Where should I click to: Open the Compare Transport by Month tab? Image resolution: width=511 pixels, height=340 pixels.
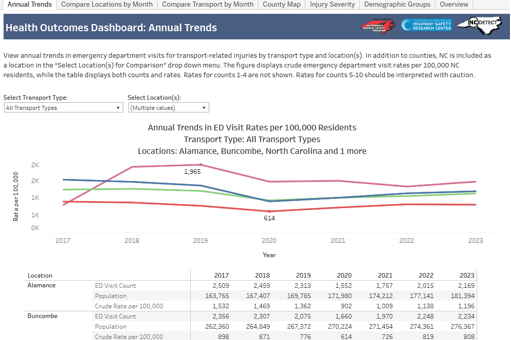[x=208, y=5]
